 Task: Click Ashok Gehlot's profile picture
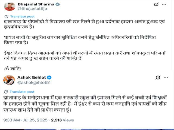point(9,80)
